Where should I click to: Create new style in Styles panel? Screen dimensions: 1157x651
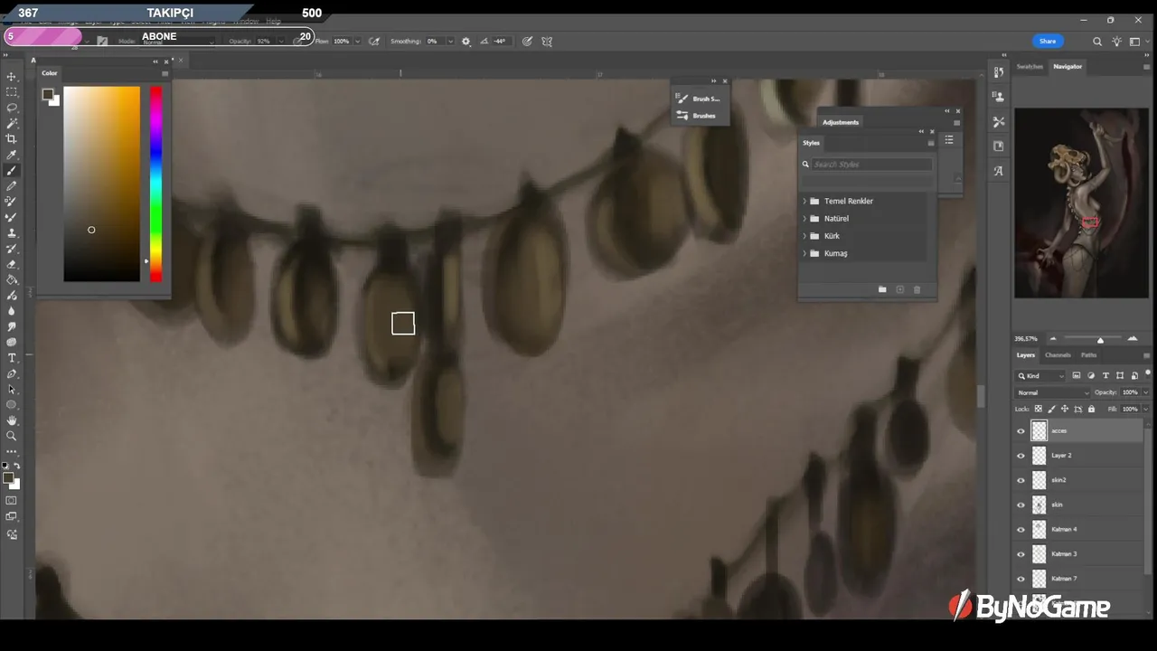point(899,289)
